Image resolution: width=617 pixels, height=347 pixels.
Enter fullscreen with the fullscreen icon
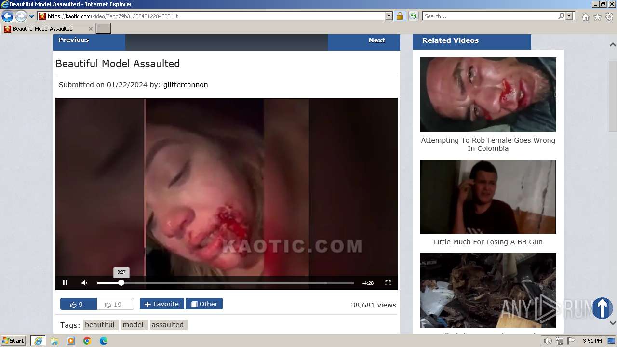coord(388,283)
